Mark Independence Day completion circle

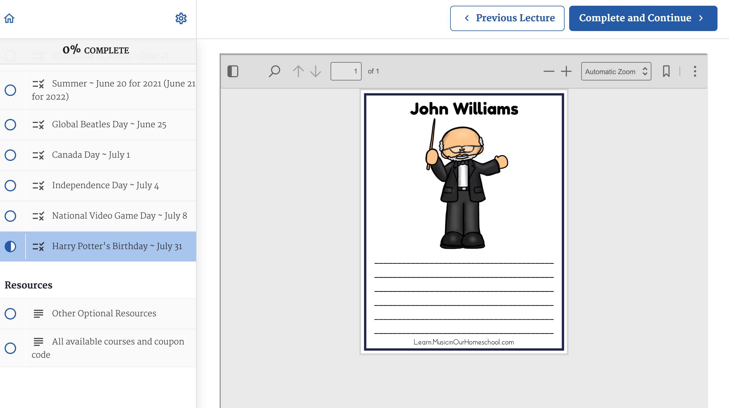tap(10, 186)
